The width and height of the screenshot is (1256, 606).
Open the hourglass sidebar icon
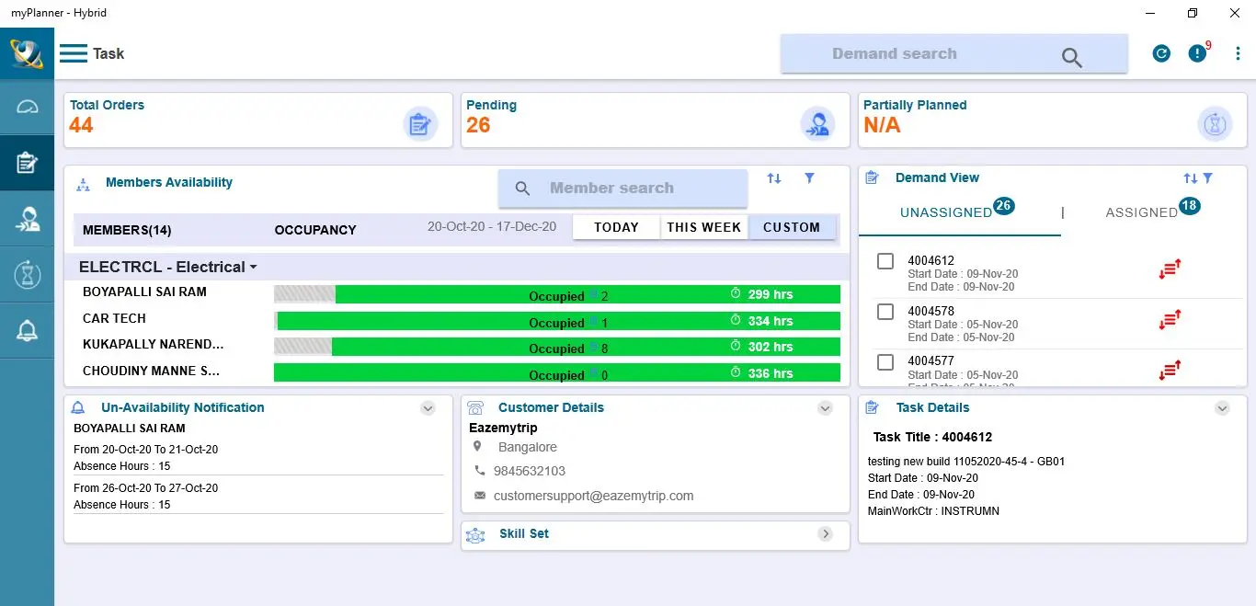coord(27,274)
